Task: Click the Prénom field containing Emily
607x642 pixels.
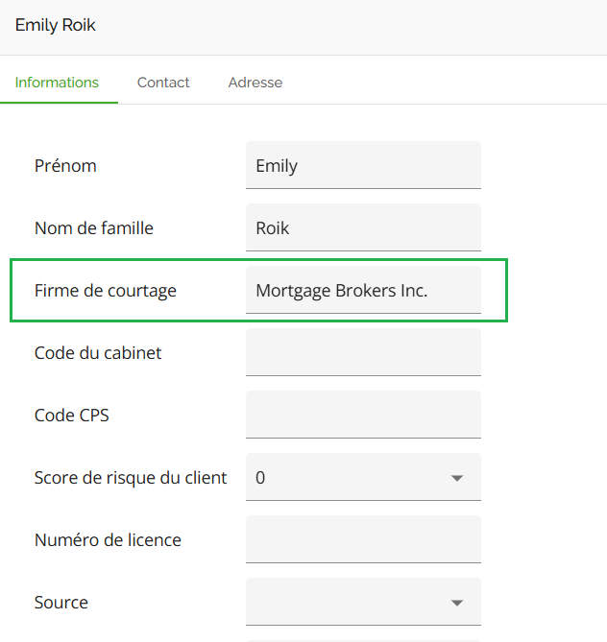Action: pyautogui.click(x=363, y=166)
